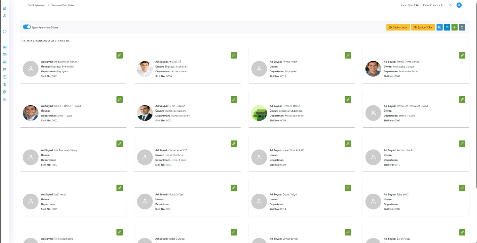
Task: Open the home icon in sidebar
Action: point(5,8)
